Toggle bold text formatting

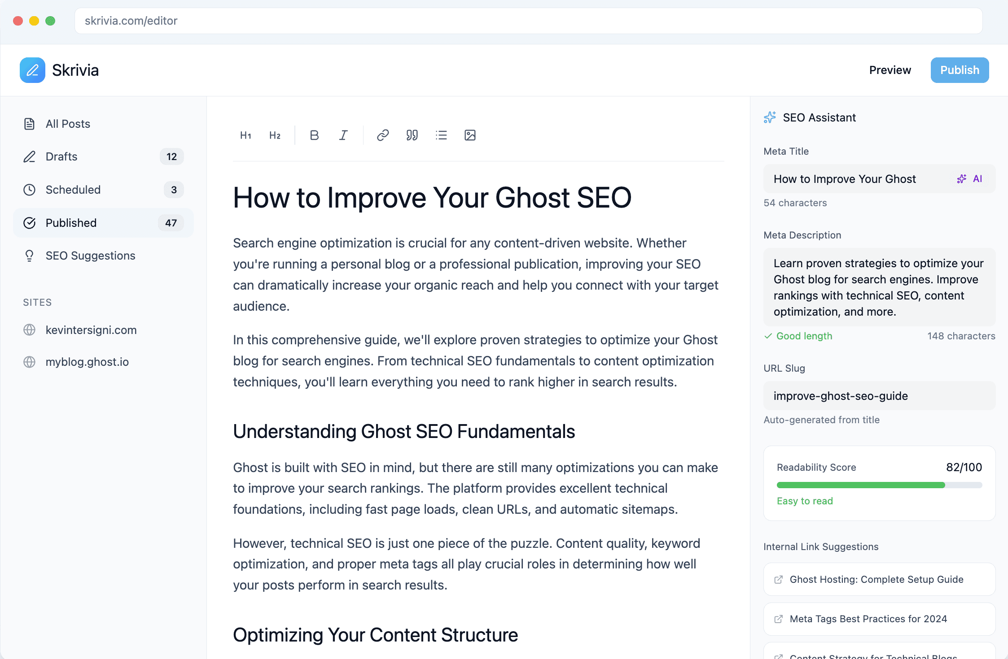314,135
